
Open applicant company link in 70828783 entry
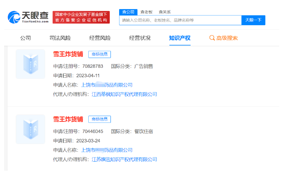pyautogui.click(x=107, y=85)
